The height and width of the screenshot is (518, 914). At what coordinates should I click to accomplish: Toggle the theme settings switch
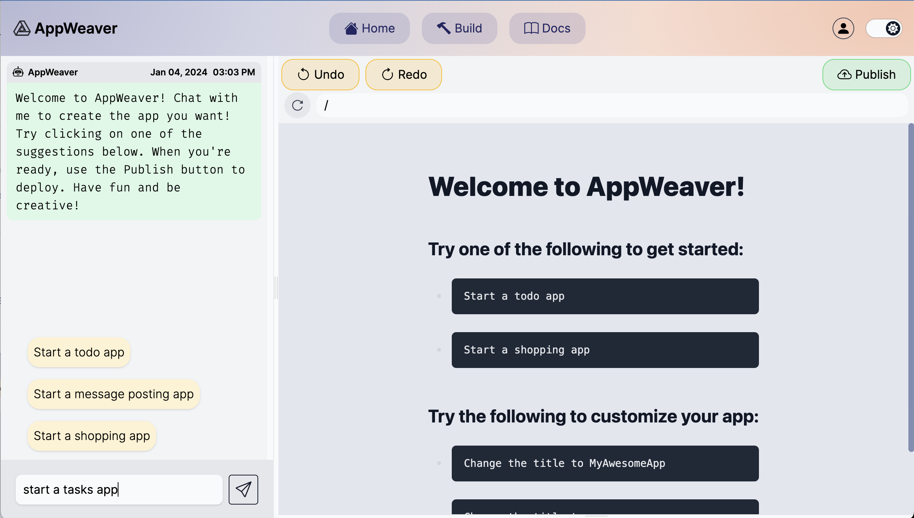point(884,28)
